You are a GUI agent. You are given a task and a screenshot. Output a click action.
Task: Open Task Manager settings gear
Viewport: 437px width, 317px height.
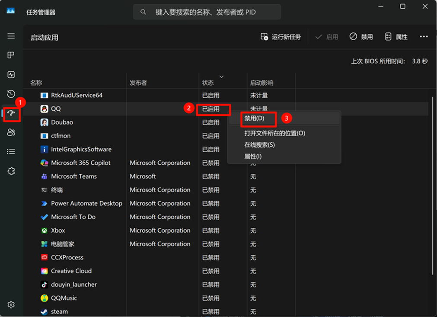11,305
